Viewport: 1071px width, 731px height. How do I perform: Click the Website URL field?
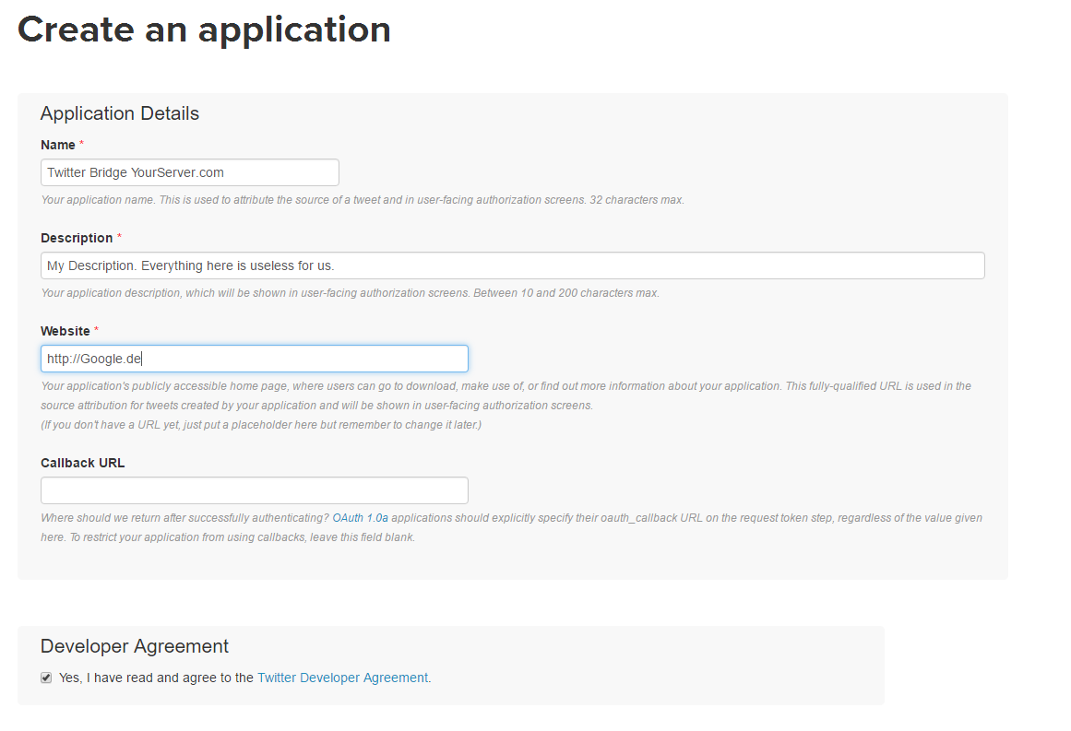[254, 359]
